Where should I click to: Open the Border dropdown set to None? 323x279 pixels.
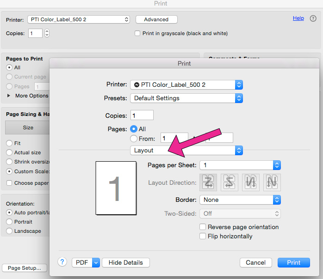[240, 200]
